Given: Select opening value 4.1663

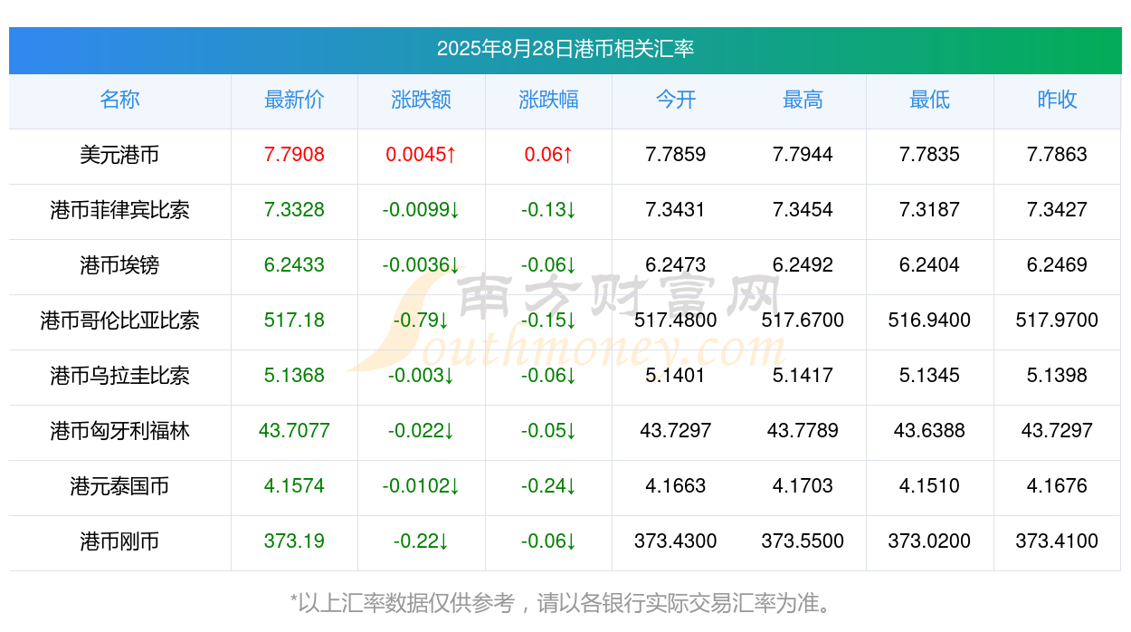Looking at the screenshot, I should tap(676, 486).
